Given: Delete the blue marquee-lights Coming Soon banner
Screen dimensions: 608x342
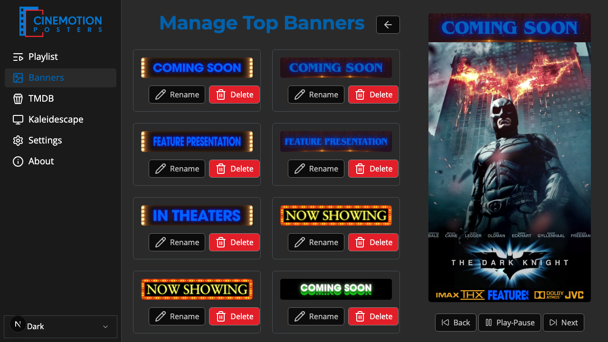Looking at the screenshot, I should [x=235, y=95].
